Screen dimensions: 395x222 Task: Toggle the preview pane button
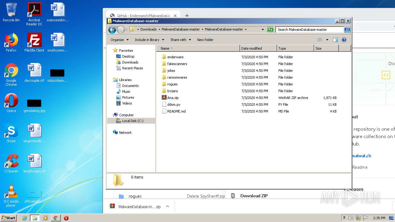click(335, 40)
